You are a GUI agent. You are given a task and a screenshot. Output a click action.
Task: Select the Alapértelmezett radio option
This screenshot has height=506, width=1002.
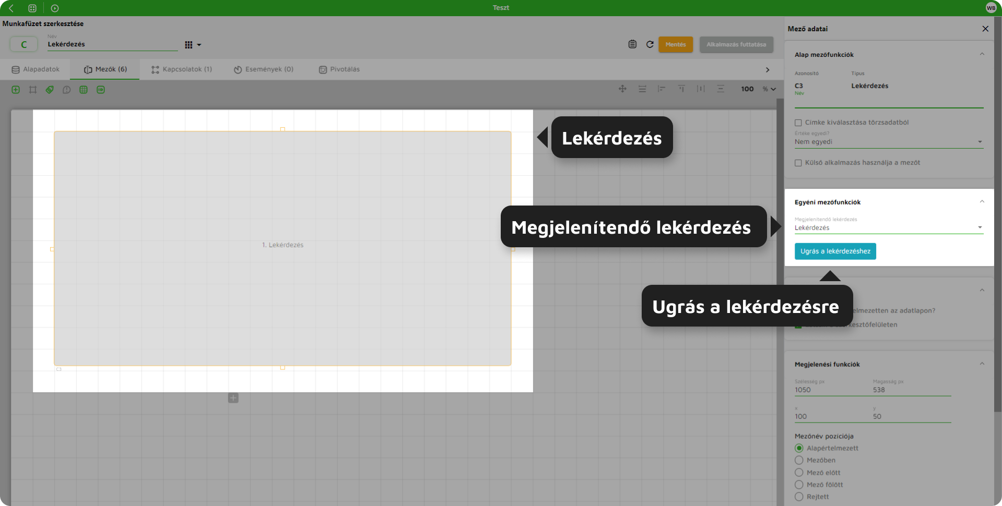pyautogui.click(x=799, y=448)
